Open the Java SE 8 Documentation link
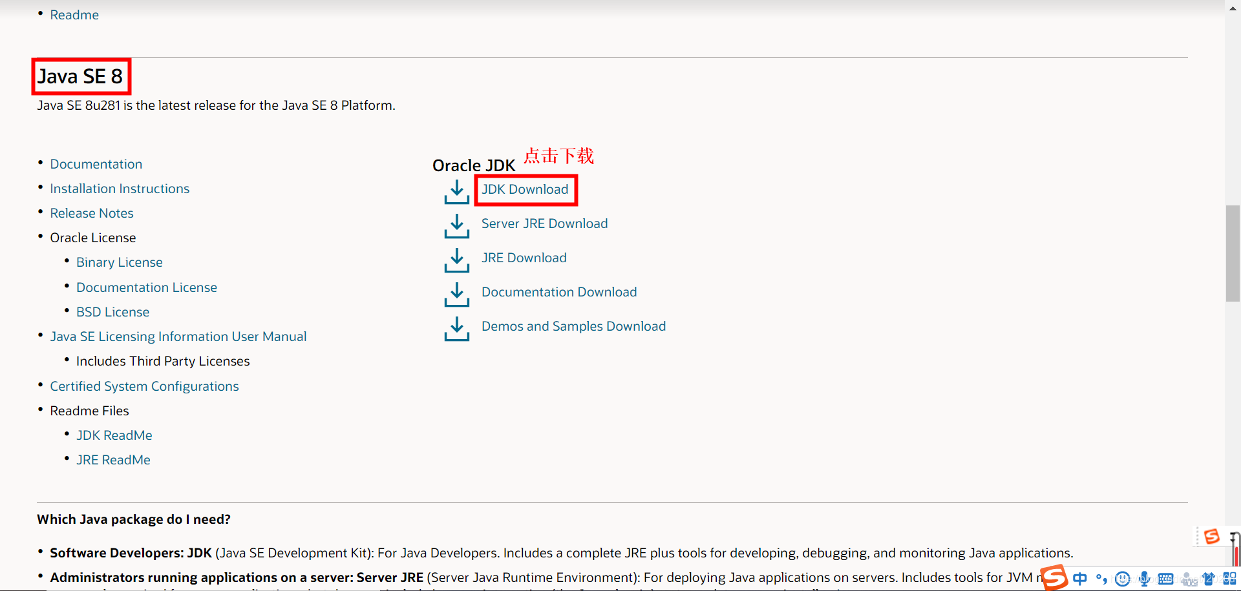 [96, 164]
